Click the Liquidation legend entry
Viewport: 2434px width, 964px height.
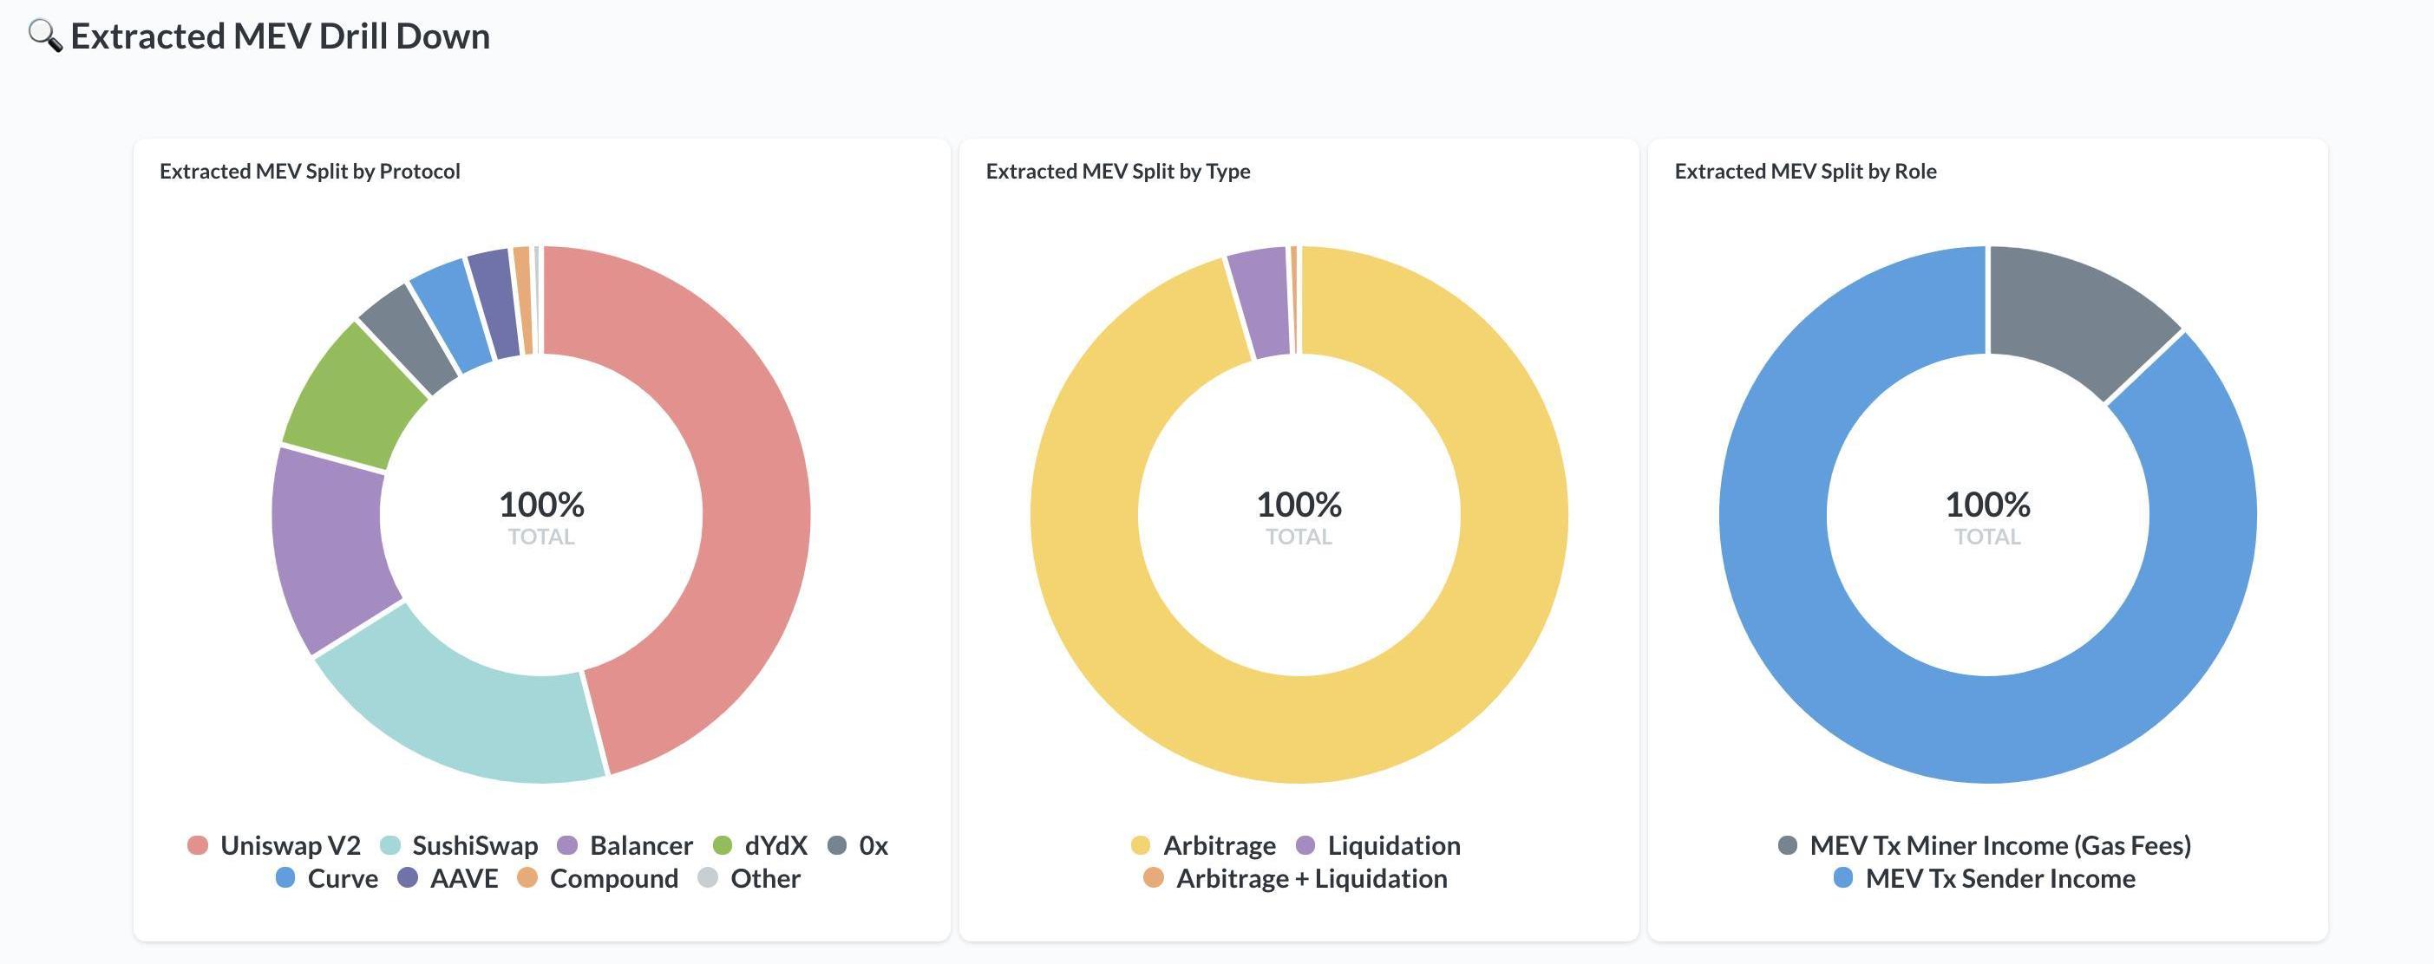click(x=1378, y=845)
